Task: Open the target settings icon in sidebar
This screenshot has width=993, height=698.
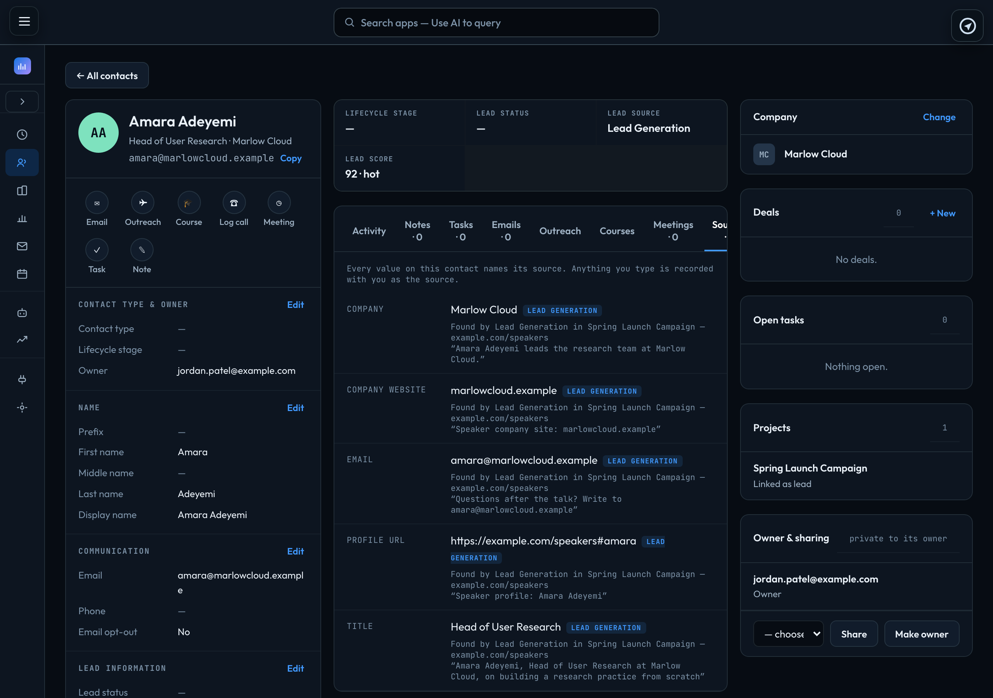Action: point(22,408)
